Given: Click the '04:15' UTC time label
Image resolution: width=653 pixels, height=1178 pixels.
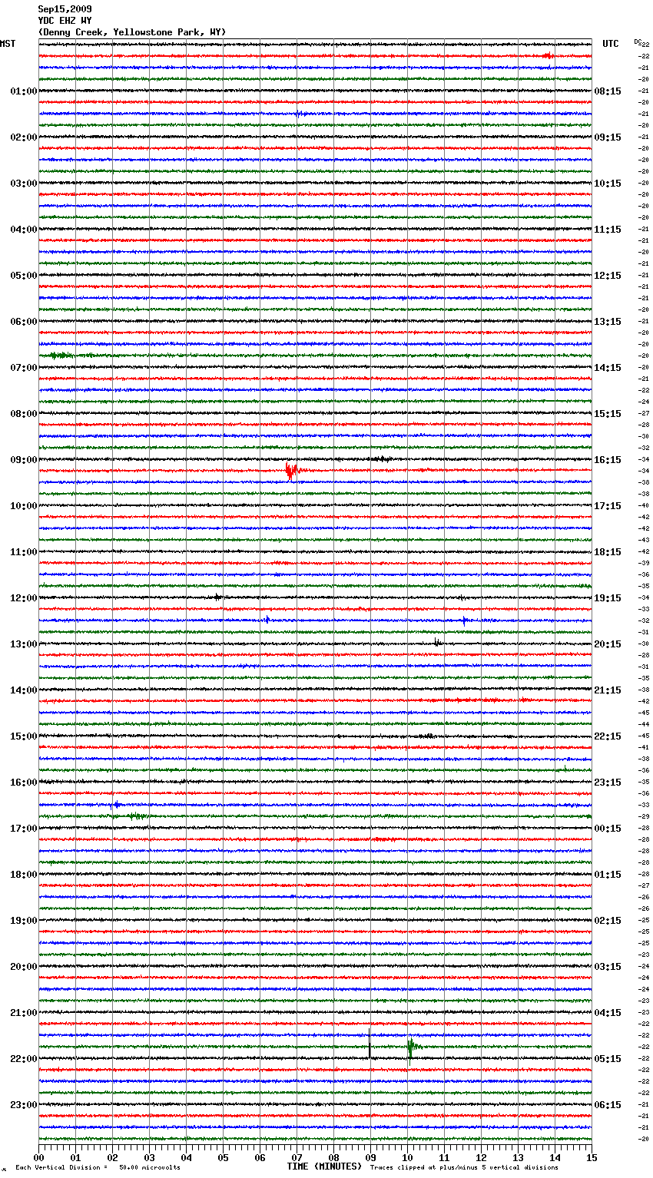Looking at the screenshot, I should click(x=608, y=1013).
